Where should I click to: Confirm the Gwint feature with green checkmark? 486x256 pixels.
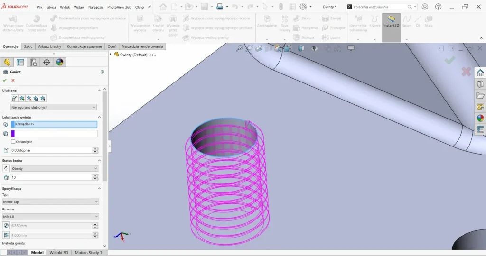pos(5,80)
